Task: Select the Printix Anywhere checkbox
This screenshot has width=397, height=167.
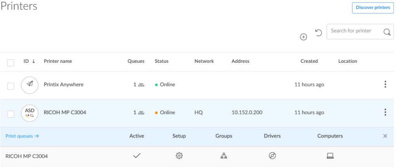Action: click(10, 86)
